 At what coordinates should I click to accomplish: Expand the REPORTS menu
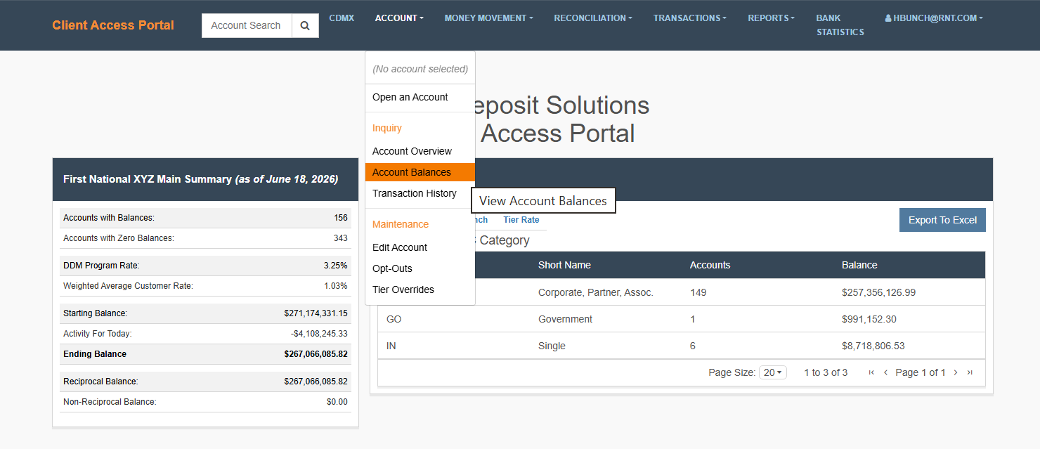[772, 18]
